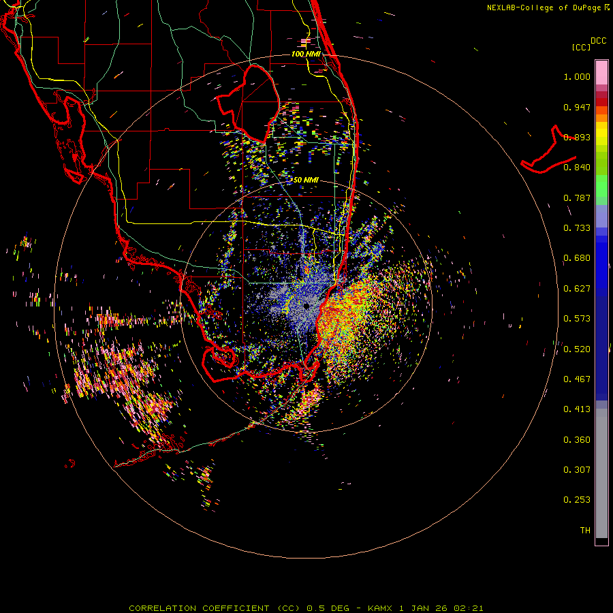Pick the orange swatch on color bar

(601, 118)
